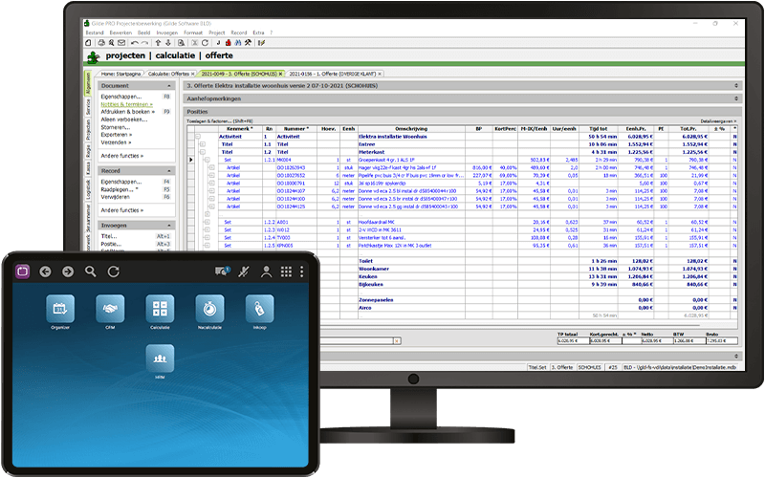Click Raadplegen... in the Record panel
Viewport: 765px width, 478px height.
click(x=119, y=189)
